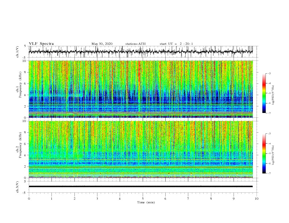The image size is (289, 223).
Task: Click the ch.2 "Frequency (kHz)" axis label
Action: [20, 145]
